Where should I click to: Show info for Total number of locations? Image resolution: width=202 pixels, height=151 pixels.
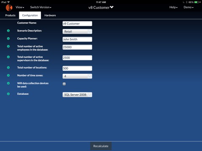[x=8, y=68]
